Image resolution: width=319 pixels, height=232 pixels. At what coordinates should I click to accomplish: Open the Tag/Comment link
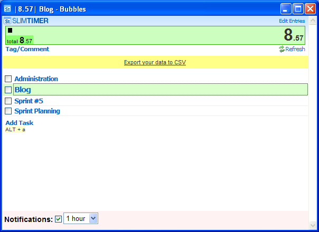click(27, 49)
